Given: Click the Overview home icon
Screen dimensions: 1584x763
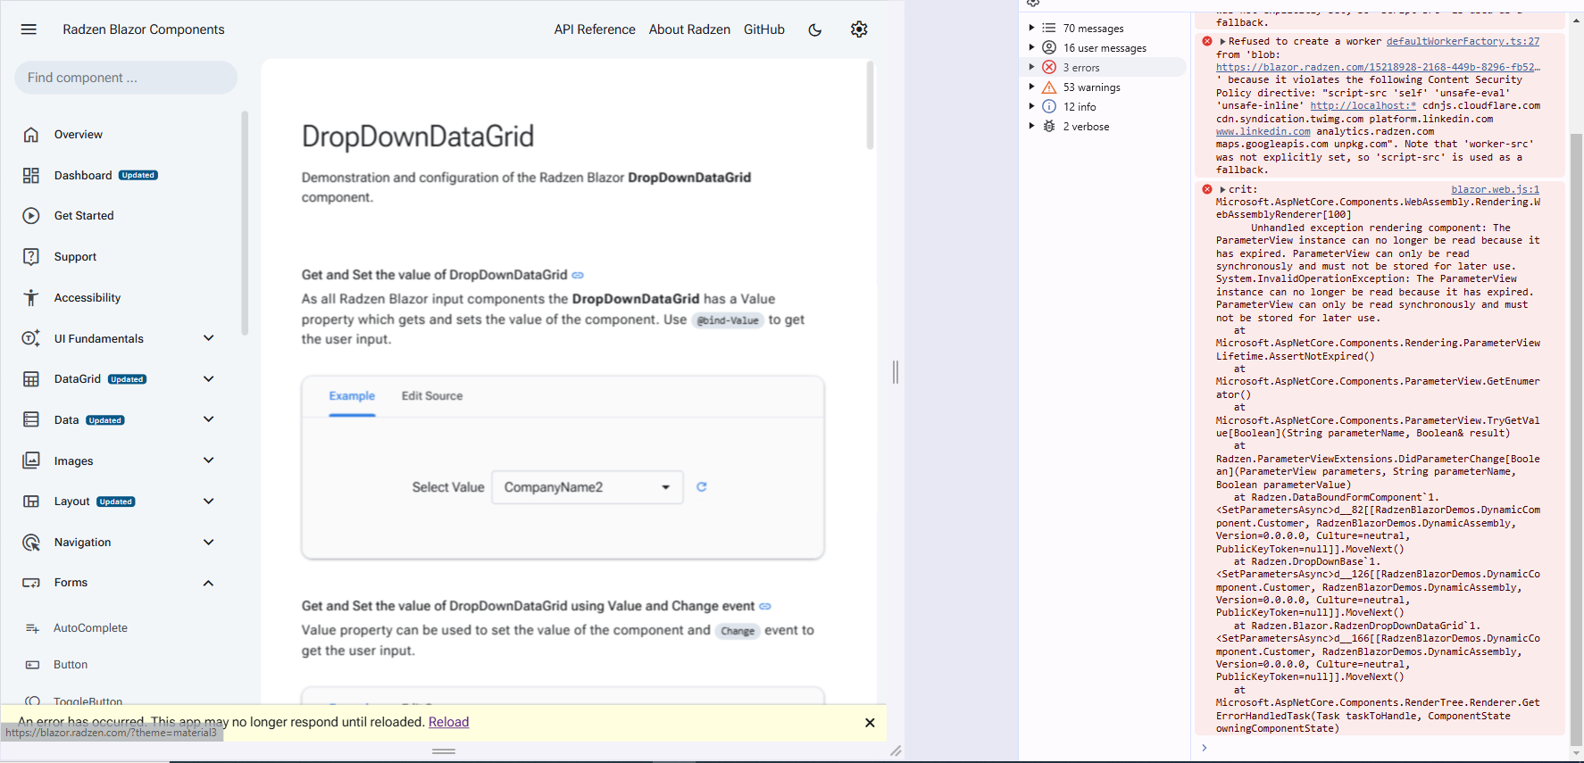Looking at the screenshot, I should coord(31,135).
